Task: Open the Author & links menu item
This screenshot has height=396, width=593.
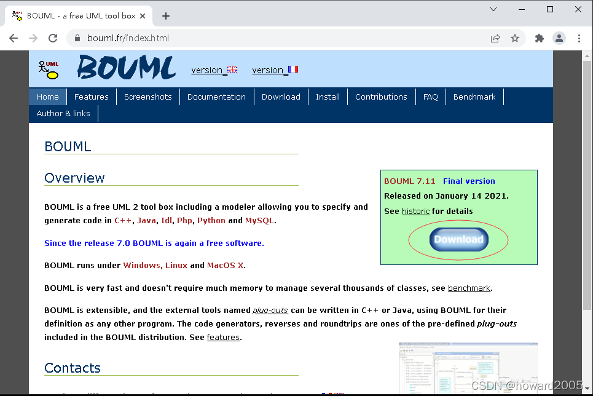Action: (x=63, y=114)
